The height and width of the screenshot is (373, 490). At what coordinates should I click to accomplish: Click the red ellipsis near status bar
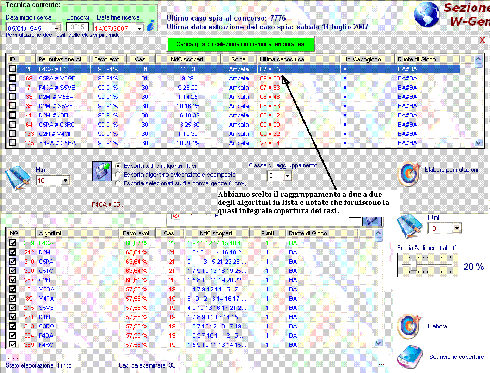(381, 364)
